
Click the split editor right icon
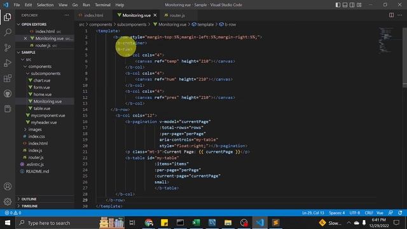391,15
